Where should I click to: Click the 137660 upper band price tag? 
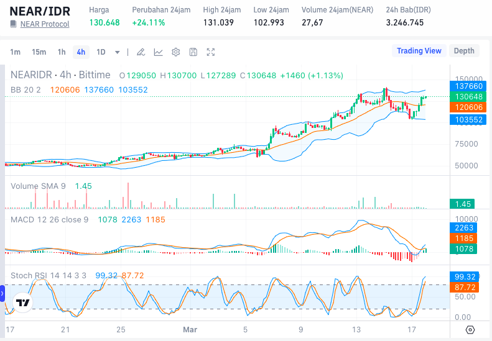(x=468, y=86)
